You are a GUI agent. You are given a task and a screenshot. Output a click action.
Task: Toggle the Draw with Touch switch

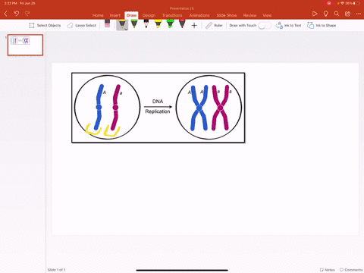coord(265,25)
